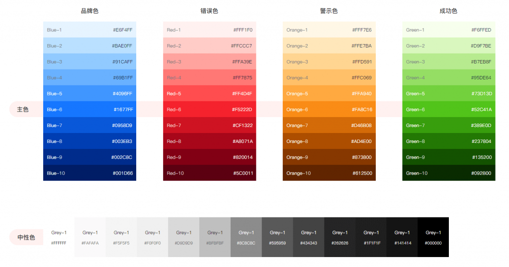This screenshot has height=267, width=509.
Task: Click the Blue-6 #1677FF primary swatch
Action: [x=89, y=109]
